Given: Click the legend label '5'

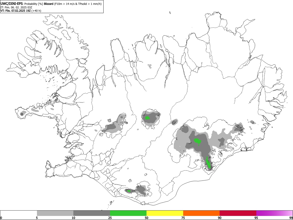Looking at the screenshot, I should point(37,218).
